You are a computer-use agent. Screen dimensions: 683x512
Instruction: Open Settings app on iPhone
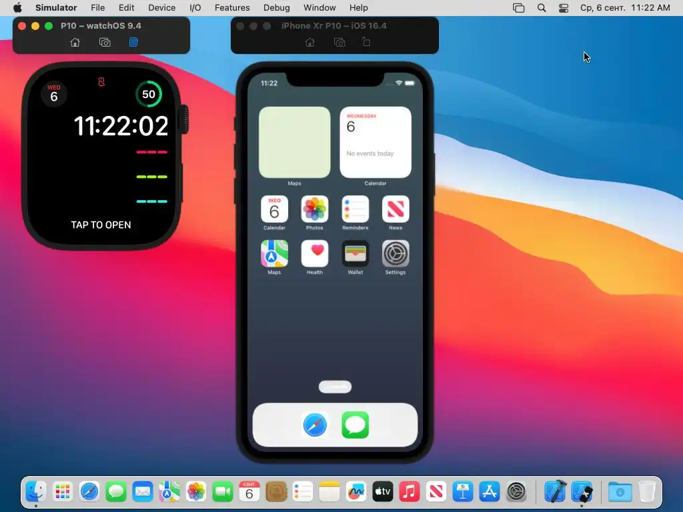point(396,253)
